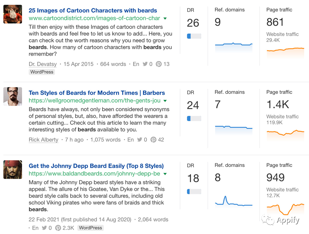Click '22 Feb 2021' publish date
Image resolution: width=309 pixels, height=234 pixels.
click(44, 220)
